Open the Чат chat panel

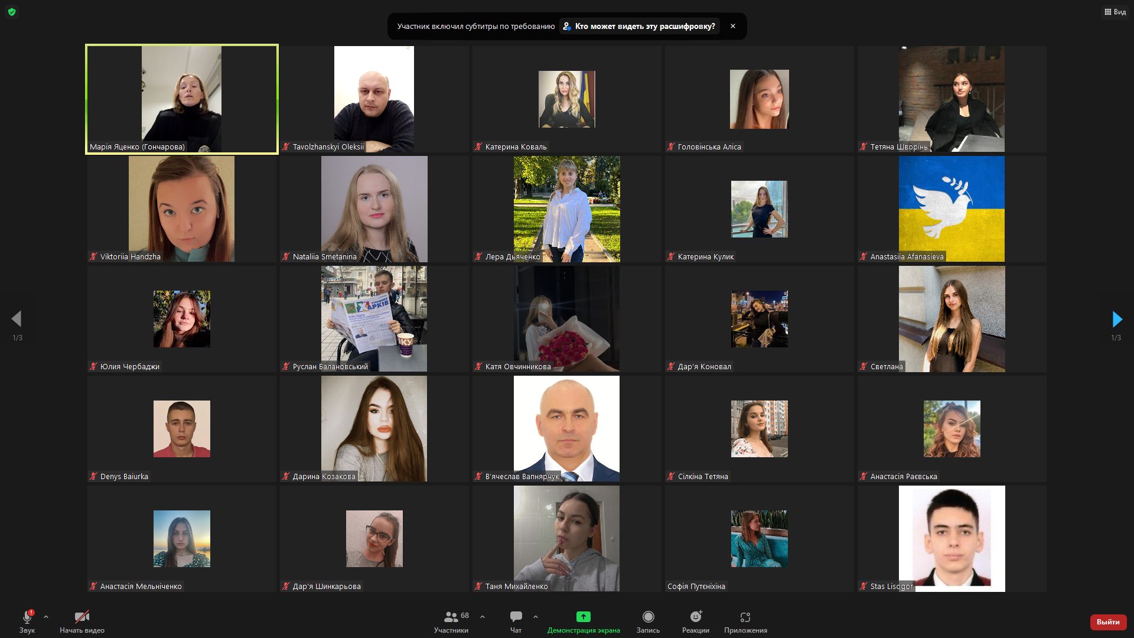tap(516, 621)
